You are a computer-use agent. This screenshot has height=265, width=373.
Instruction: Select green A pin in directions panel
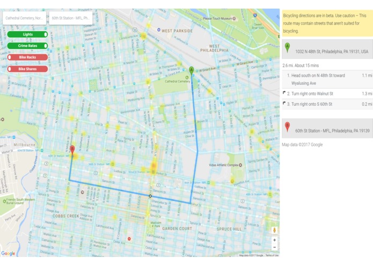tap(287, 48)
